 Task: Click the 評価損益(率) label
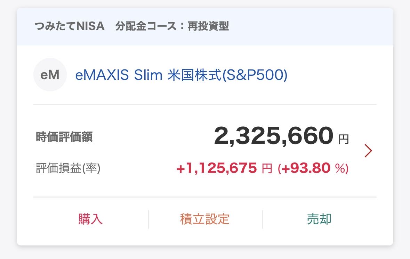tap(68, 168)
